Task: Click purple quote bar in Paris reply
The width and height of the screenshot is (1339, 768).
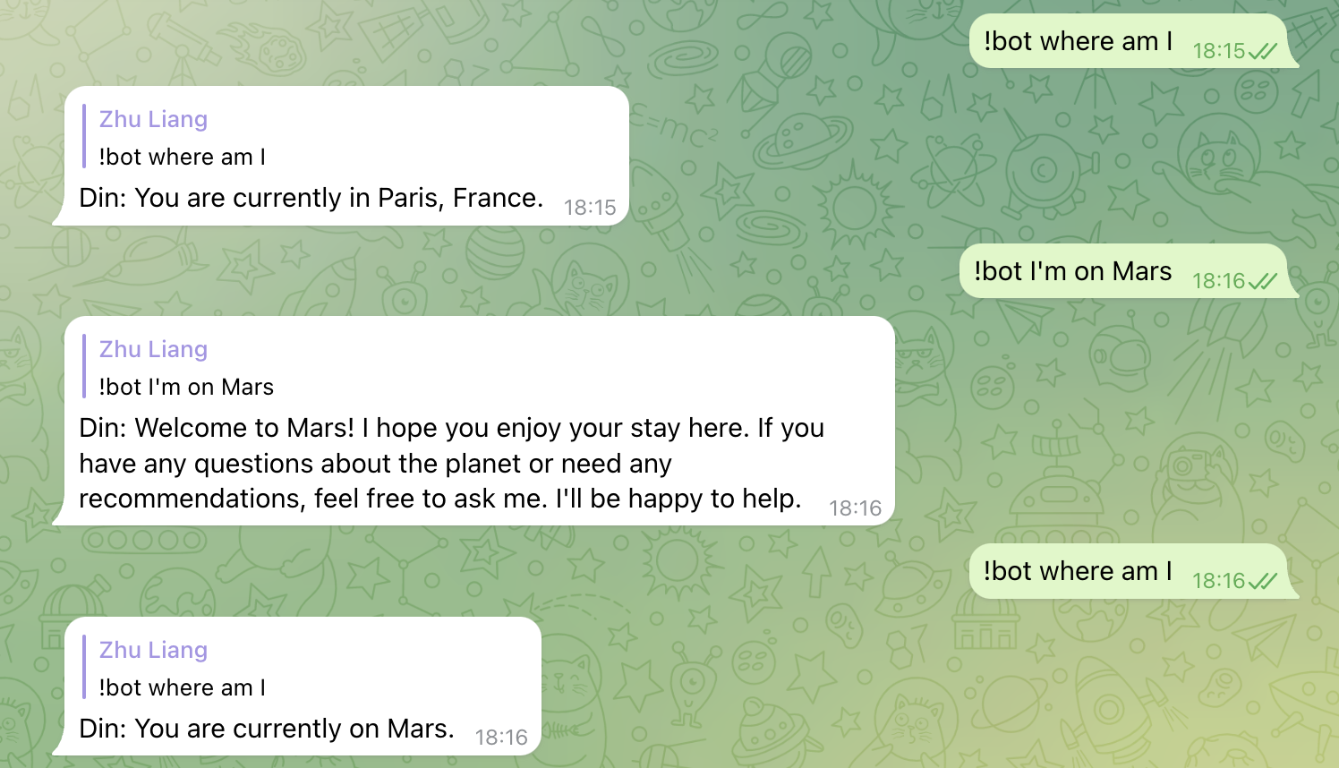Action: [84, 136]
